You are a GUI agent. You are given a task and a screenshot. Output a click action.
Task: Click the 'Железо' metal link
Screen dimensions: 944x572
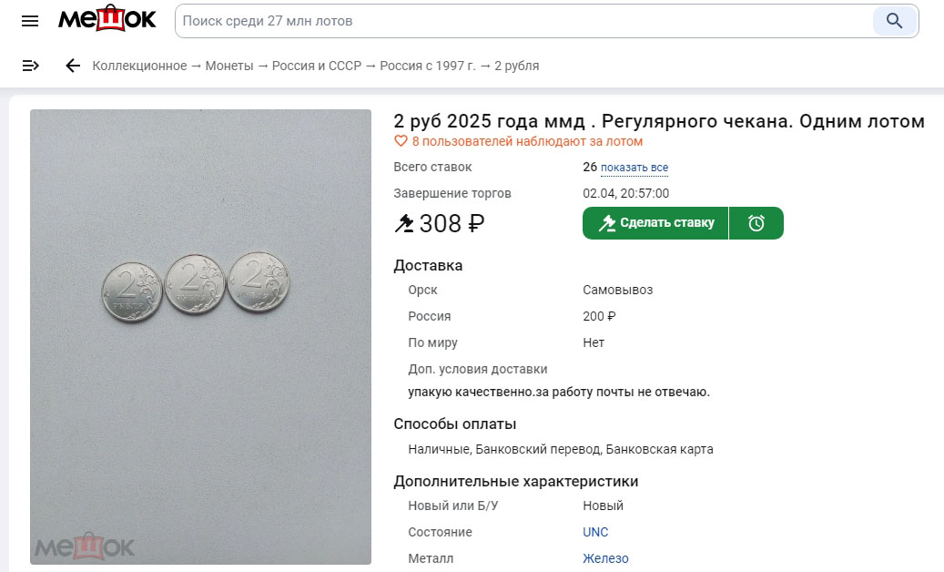[605, 558]
